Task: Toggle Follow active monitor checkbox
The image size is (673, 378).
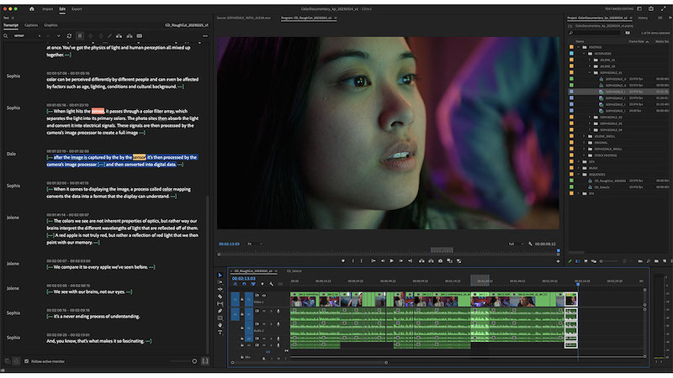Action: point(27,361)
